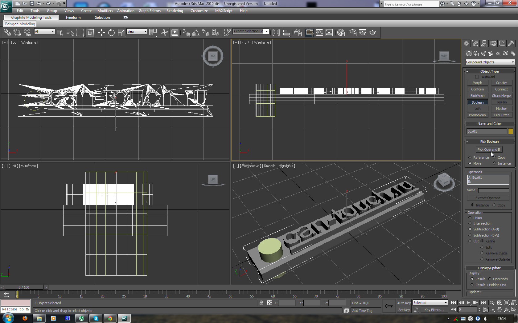
Task: Click the Render teapot icon
Action: [x=372, y=33]
